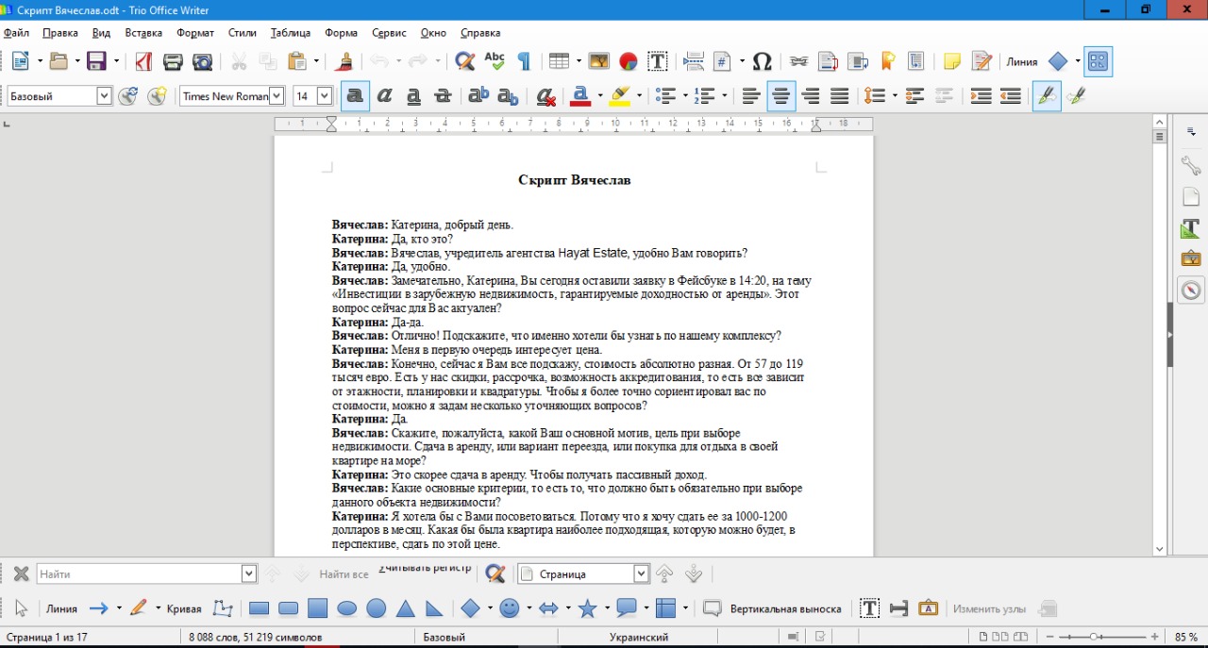Pick the star shape tool
This screenshot has height=648, width=1208.
tap(587, 608)
